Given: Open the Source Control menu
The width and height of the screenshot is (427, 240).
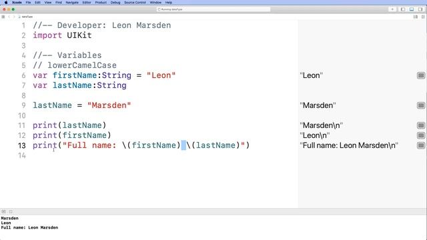Looking at the screenshot, I should pos(135,3).
